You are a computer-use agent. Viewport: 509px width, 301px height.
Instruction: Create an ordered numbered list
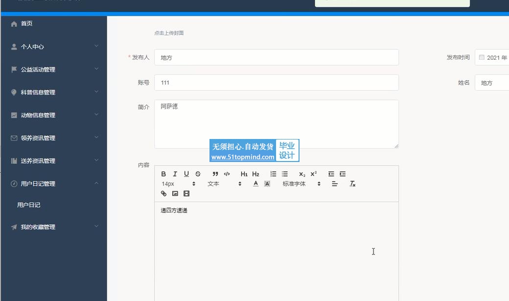click(x=273, y=174)
